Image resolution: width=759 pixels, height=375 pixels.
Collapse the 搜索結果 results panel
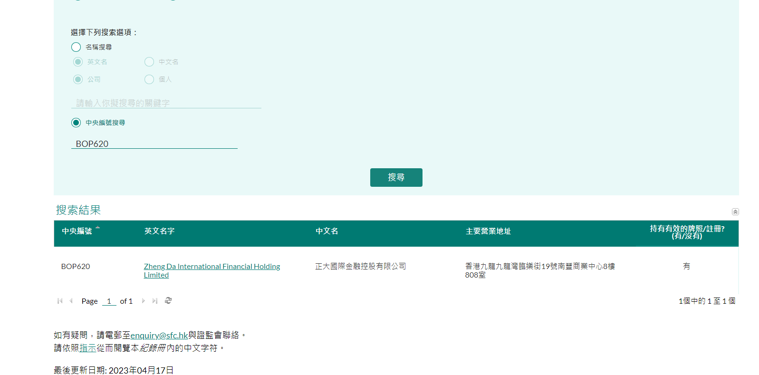(735, 212)
